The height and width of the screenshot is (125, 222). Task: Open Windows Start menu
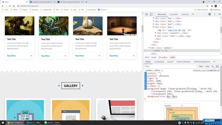[x=3, y=123]
